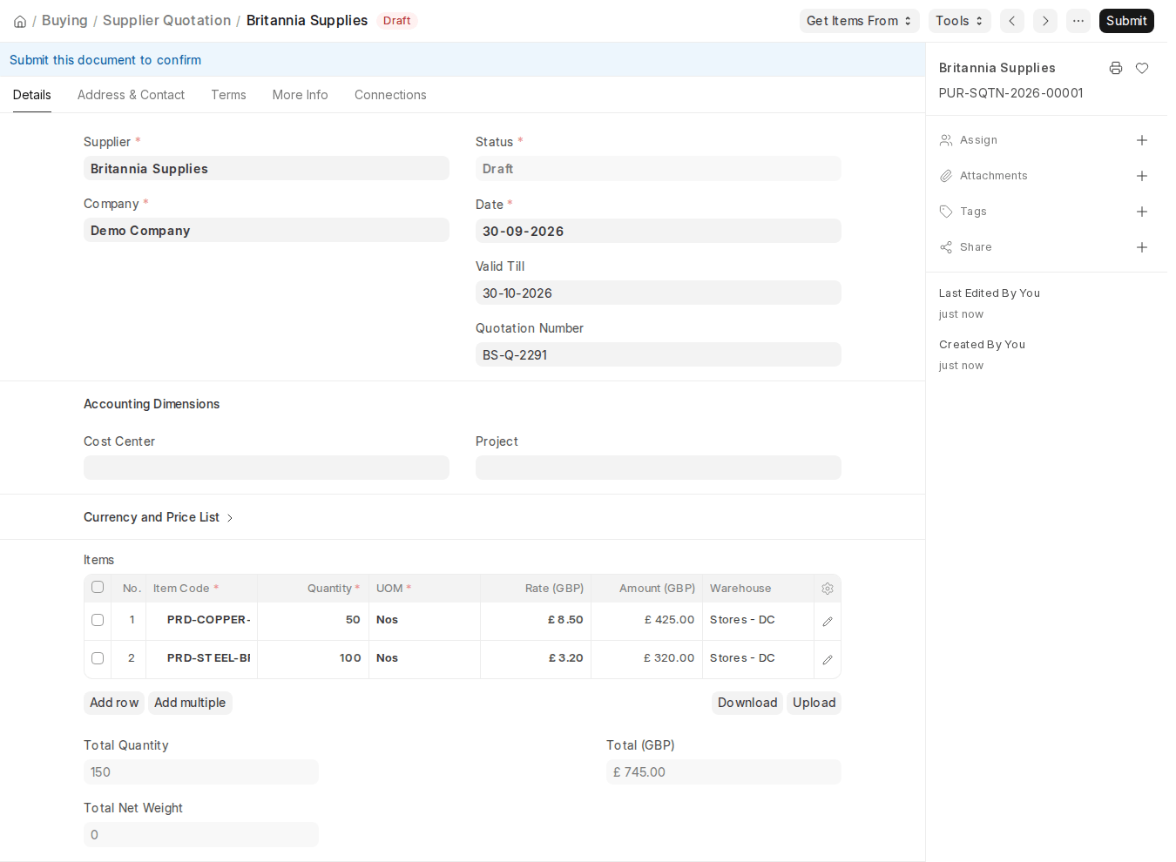Open Supplier Quotation breadcrumb link

(x=166, y=21)
